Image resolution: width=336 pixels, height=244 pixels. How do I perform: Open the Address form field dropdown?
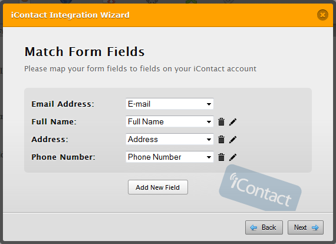click(x=170, y=139)
